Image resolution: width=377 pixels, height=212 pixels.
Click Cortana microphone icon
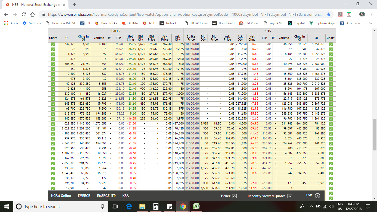point(102,206)
